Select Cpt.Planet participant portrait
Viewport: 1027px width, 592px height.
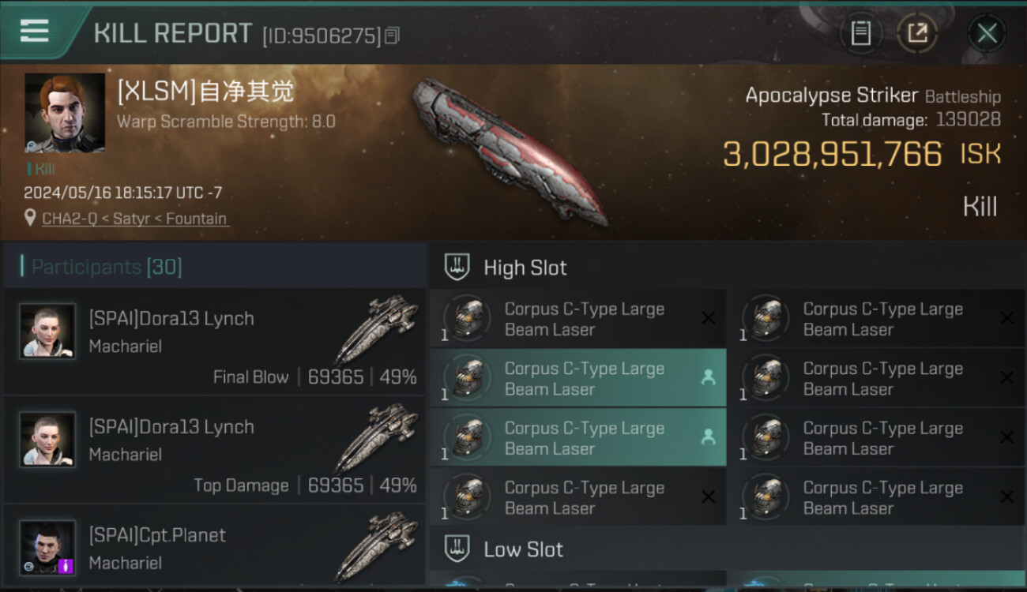[47, 547]
